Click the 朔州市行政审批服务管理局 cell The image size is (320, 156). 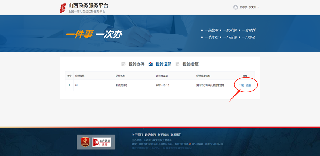pos(210,85)
